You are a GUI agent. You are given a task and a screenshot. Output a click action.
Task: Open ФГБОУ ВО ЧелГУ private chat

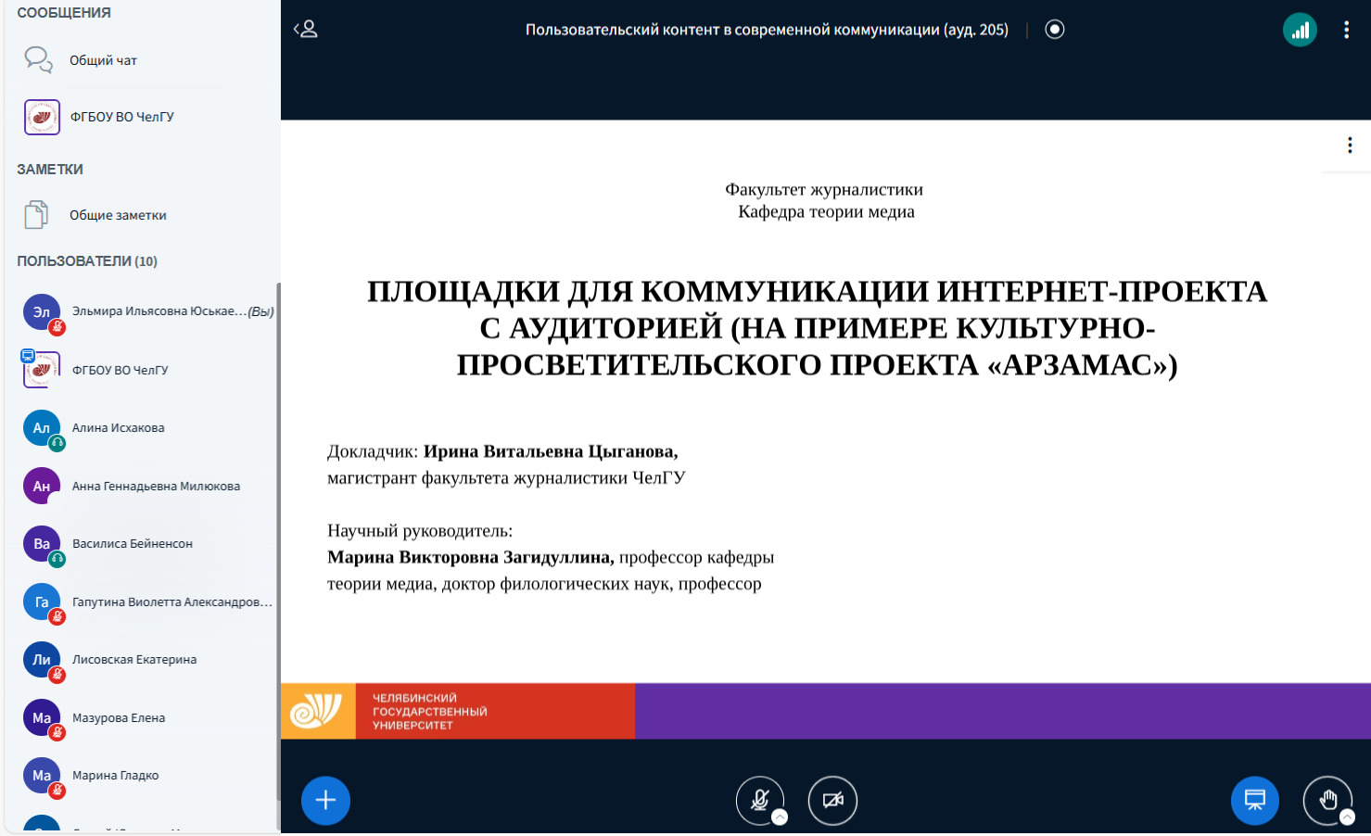point(121,117)
